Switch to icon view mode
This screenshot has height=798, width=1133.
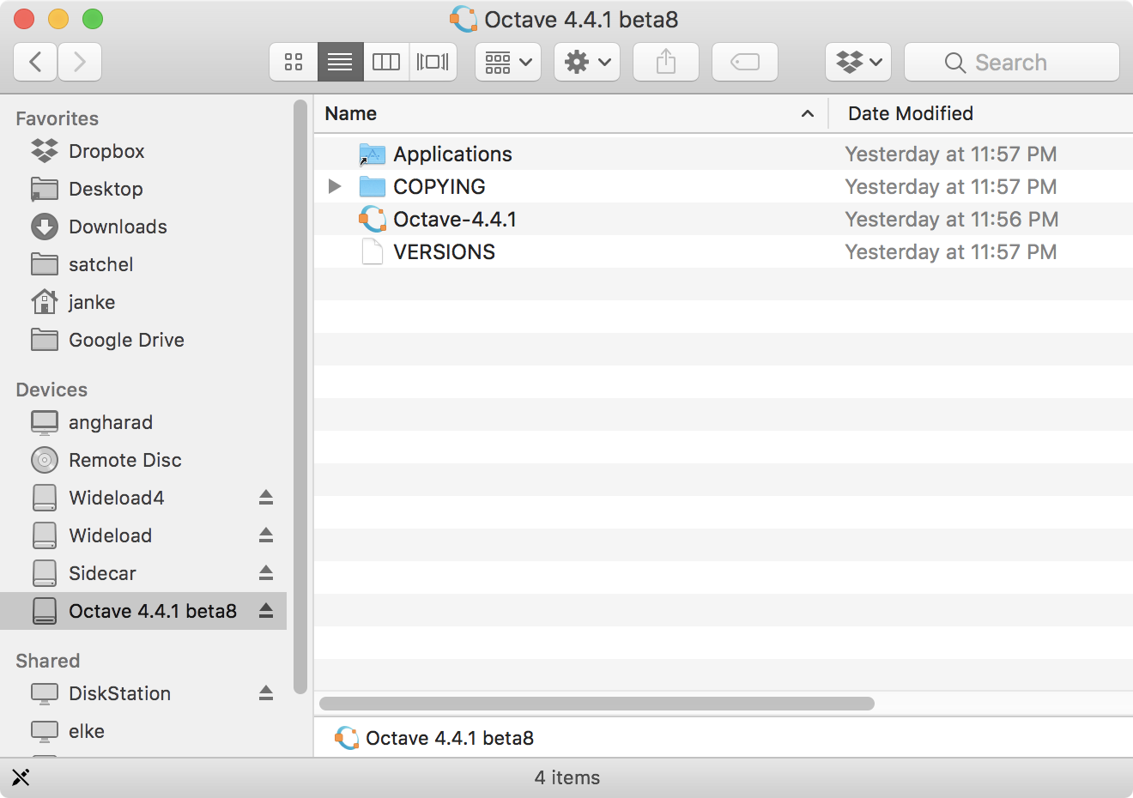point(293,61)
